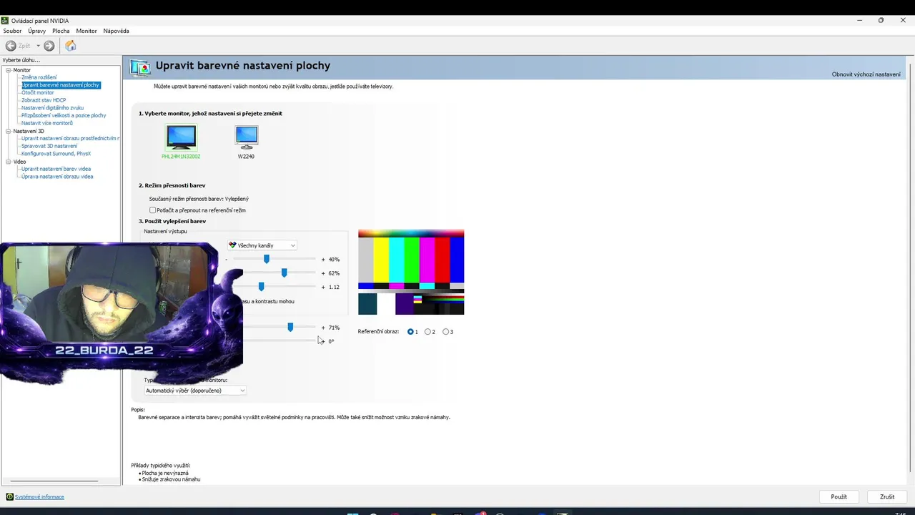
Task: Click plus button beside 40% slider
Action: click(323, 259)
